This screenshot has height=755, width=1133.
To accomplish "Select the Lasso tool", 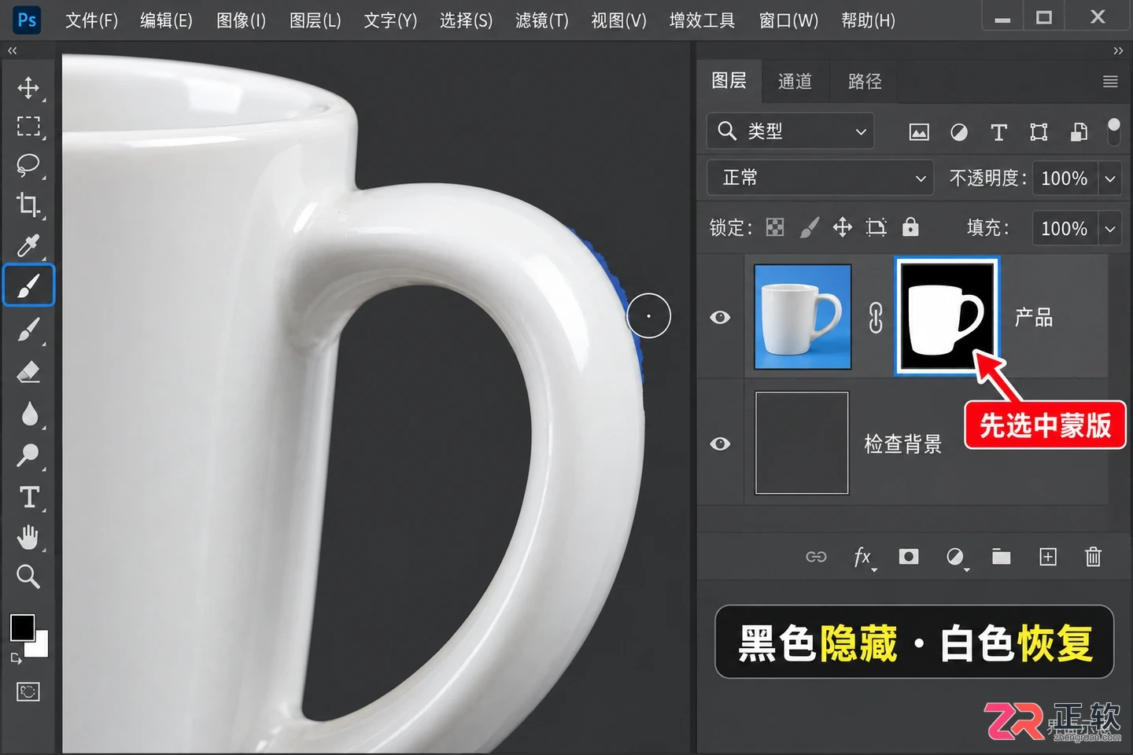I will tap(28, 165).
